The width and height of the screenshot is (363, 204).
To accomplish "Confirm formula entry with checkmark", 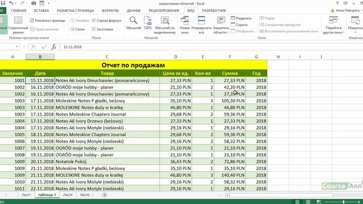I will coord(44,46).
